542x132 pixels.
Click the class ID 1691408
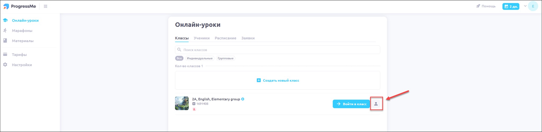coord(202,104)
